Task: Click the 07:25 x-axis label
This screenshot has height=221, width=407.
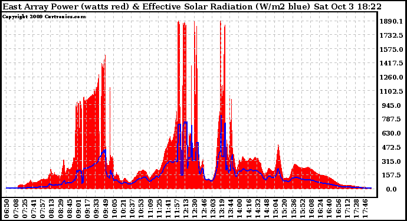Action: [x=25, y=208]
